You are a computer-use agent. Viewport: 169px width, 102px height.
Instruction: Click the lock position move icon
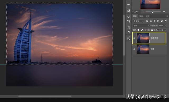[145, 30]
